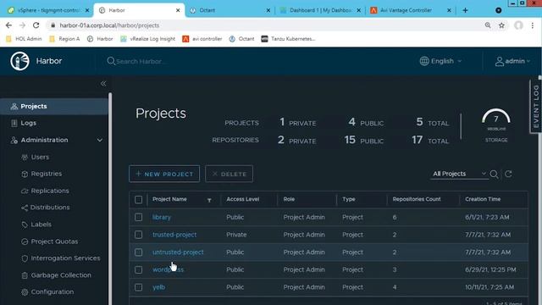Open the Registries menu item

pos(47,174)
